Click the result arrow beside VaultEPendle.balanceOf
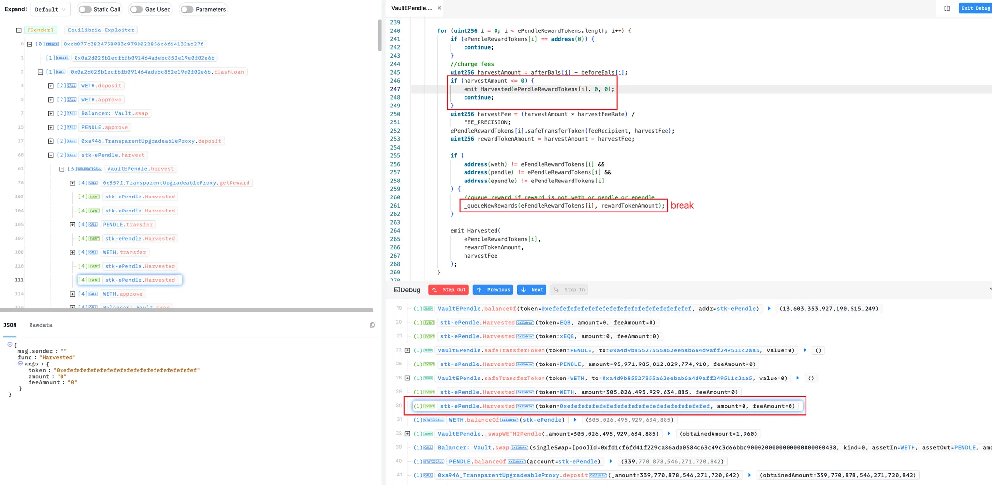 click(x=769, y=309)
